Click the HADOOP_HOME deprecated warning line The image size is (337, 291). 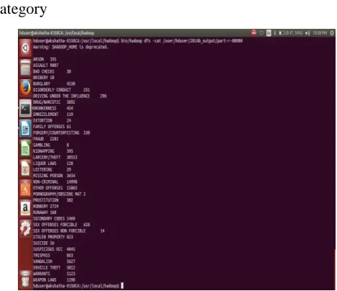(70, 47)
